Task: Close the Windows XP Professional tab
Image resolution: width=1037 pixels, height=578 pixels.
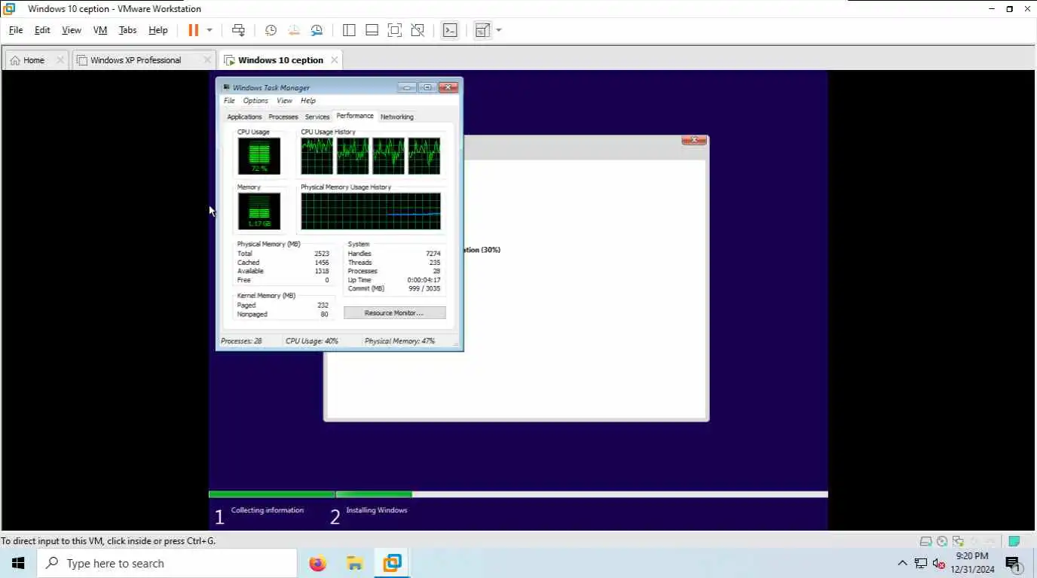Action: pos(207,60)
